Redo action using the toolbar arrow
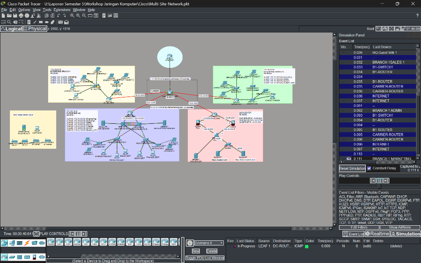Viewport: 421px width, 263px height. tap(65, 16)
